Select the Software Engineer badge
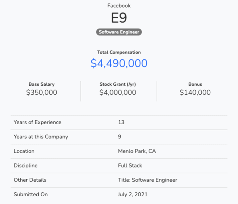 coord(119,32)
